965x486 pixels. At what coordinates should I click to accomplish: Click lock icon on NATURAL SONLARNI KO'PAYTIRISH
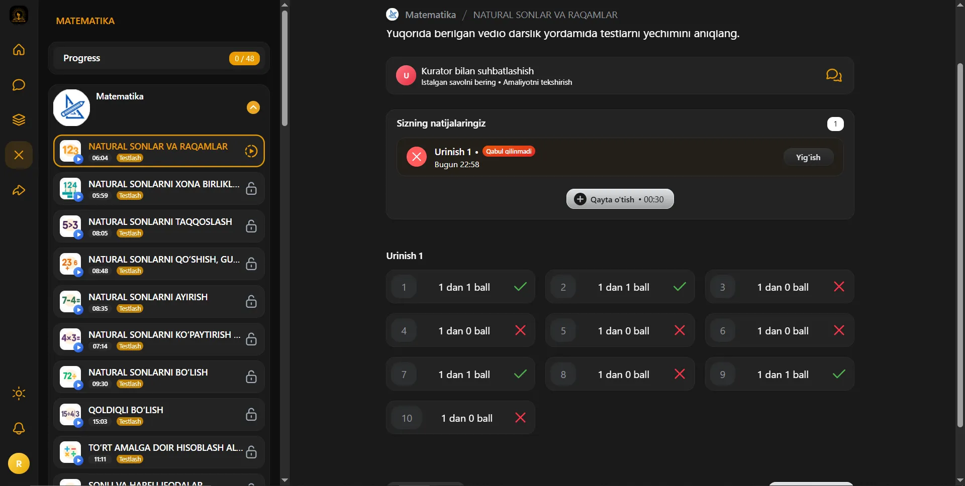click(x=251, y=339)
